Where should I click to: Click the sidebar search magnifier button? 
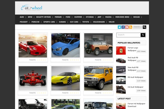pos(143,35)
